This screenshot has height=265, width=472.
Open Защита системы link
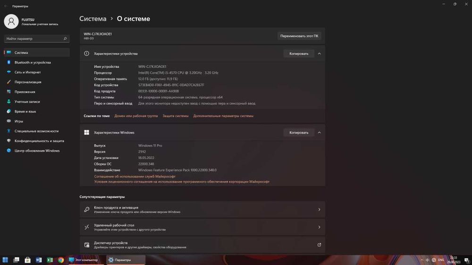point(176,116)
